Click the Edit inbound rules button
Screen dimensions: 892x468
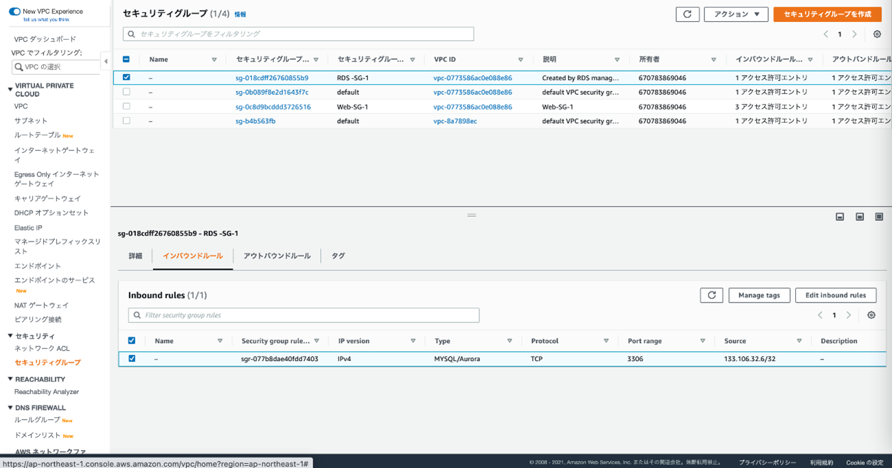(835, 295)
